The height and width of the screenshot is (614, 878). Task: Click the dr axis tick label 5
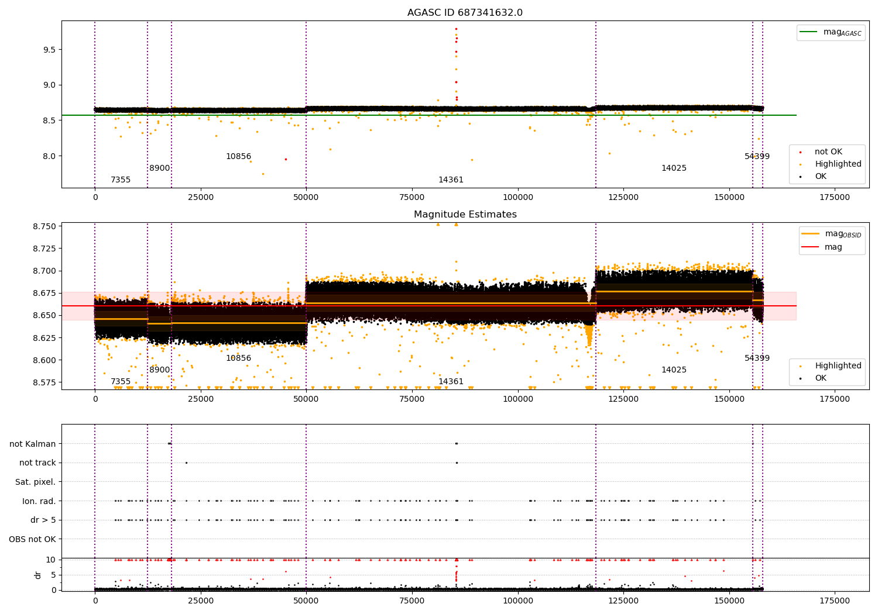coord(53,575)
